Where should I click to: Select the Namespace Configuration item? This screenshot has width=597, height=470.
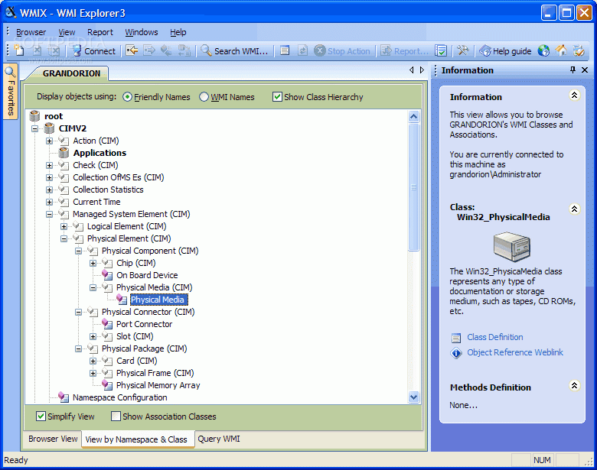(120, 397)
